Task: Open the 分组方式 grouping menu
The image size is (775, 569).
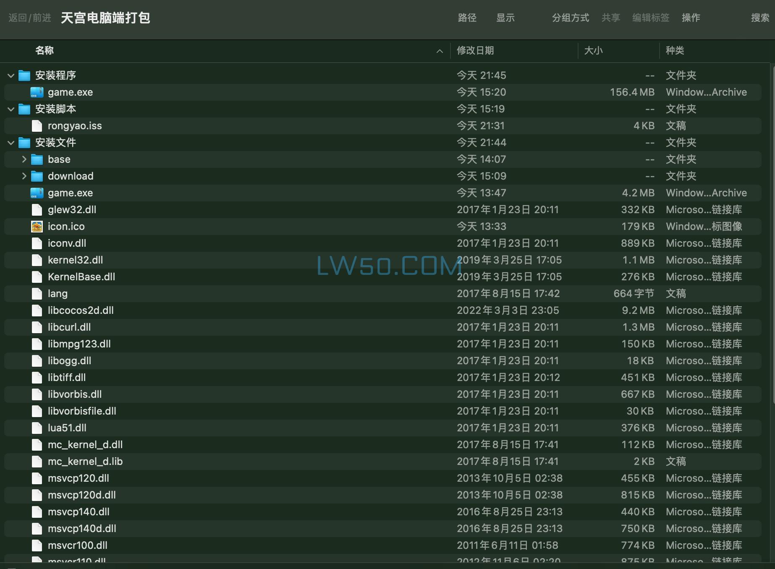Action: pyautogui.click(x=570, y=18)
